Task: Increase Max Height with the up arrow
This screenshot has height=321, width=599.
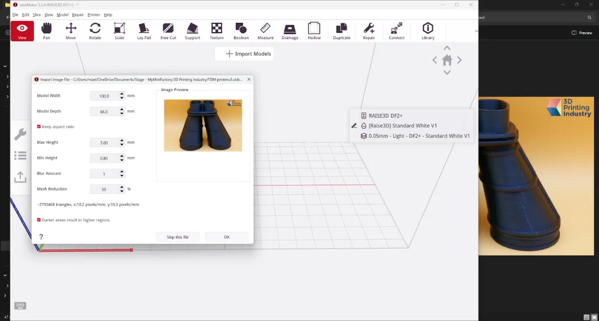Action: (x=122, y=140)
